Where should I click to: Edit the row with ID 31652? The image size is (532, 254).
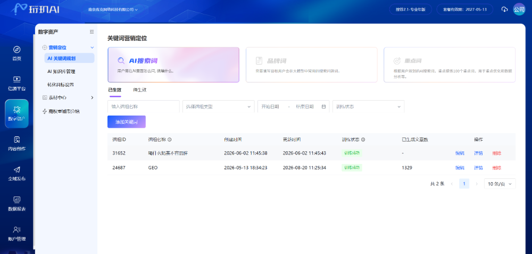460,153
